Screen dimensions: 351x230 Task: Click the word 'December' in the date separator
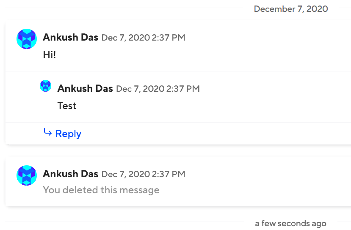274,9
